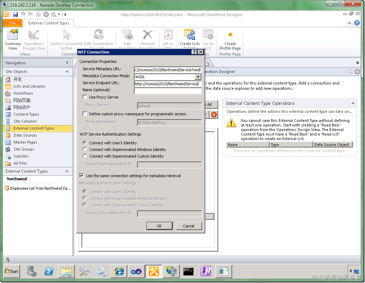Select Connect with Impersonated Windows Identity
Screen dimensions: 365x283
click(x=85, y=149)
